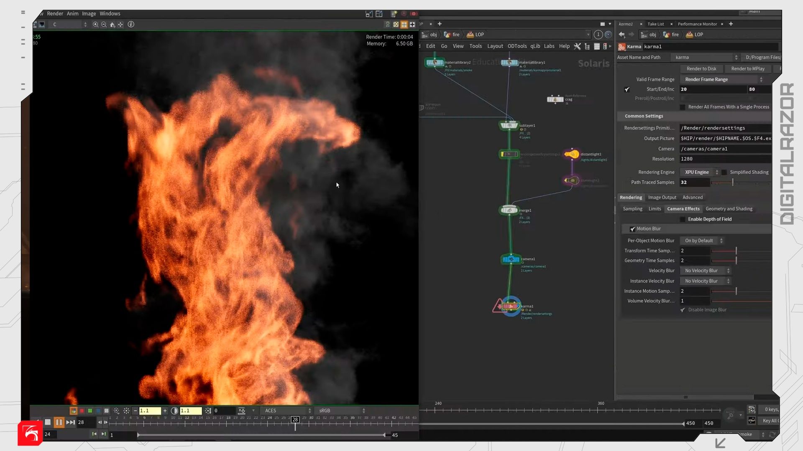803x451 pixels.
Task: Open the image info icon
Action: 131,25
